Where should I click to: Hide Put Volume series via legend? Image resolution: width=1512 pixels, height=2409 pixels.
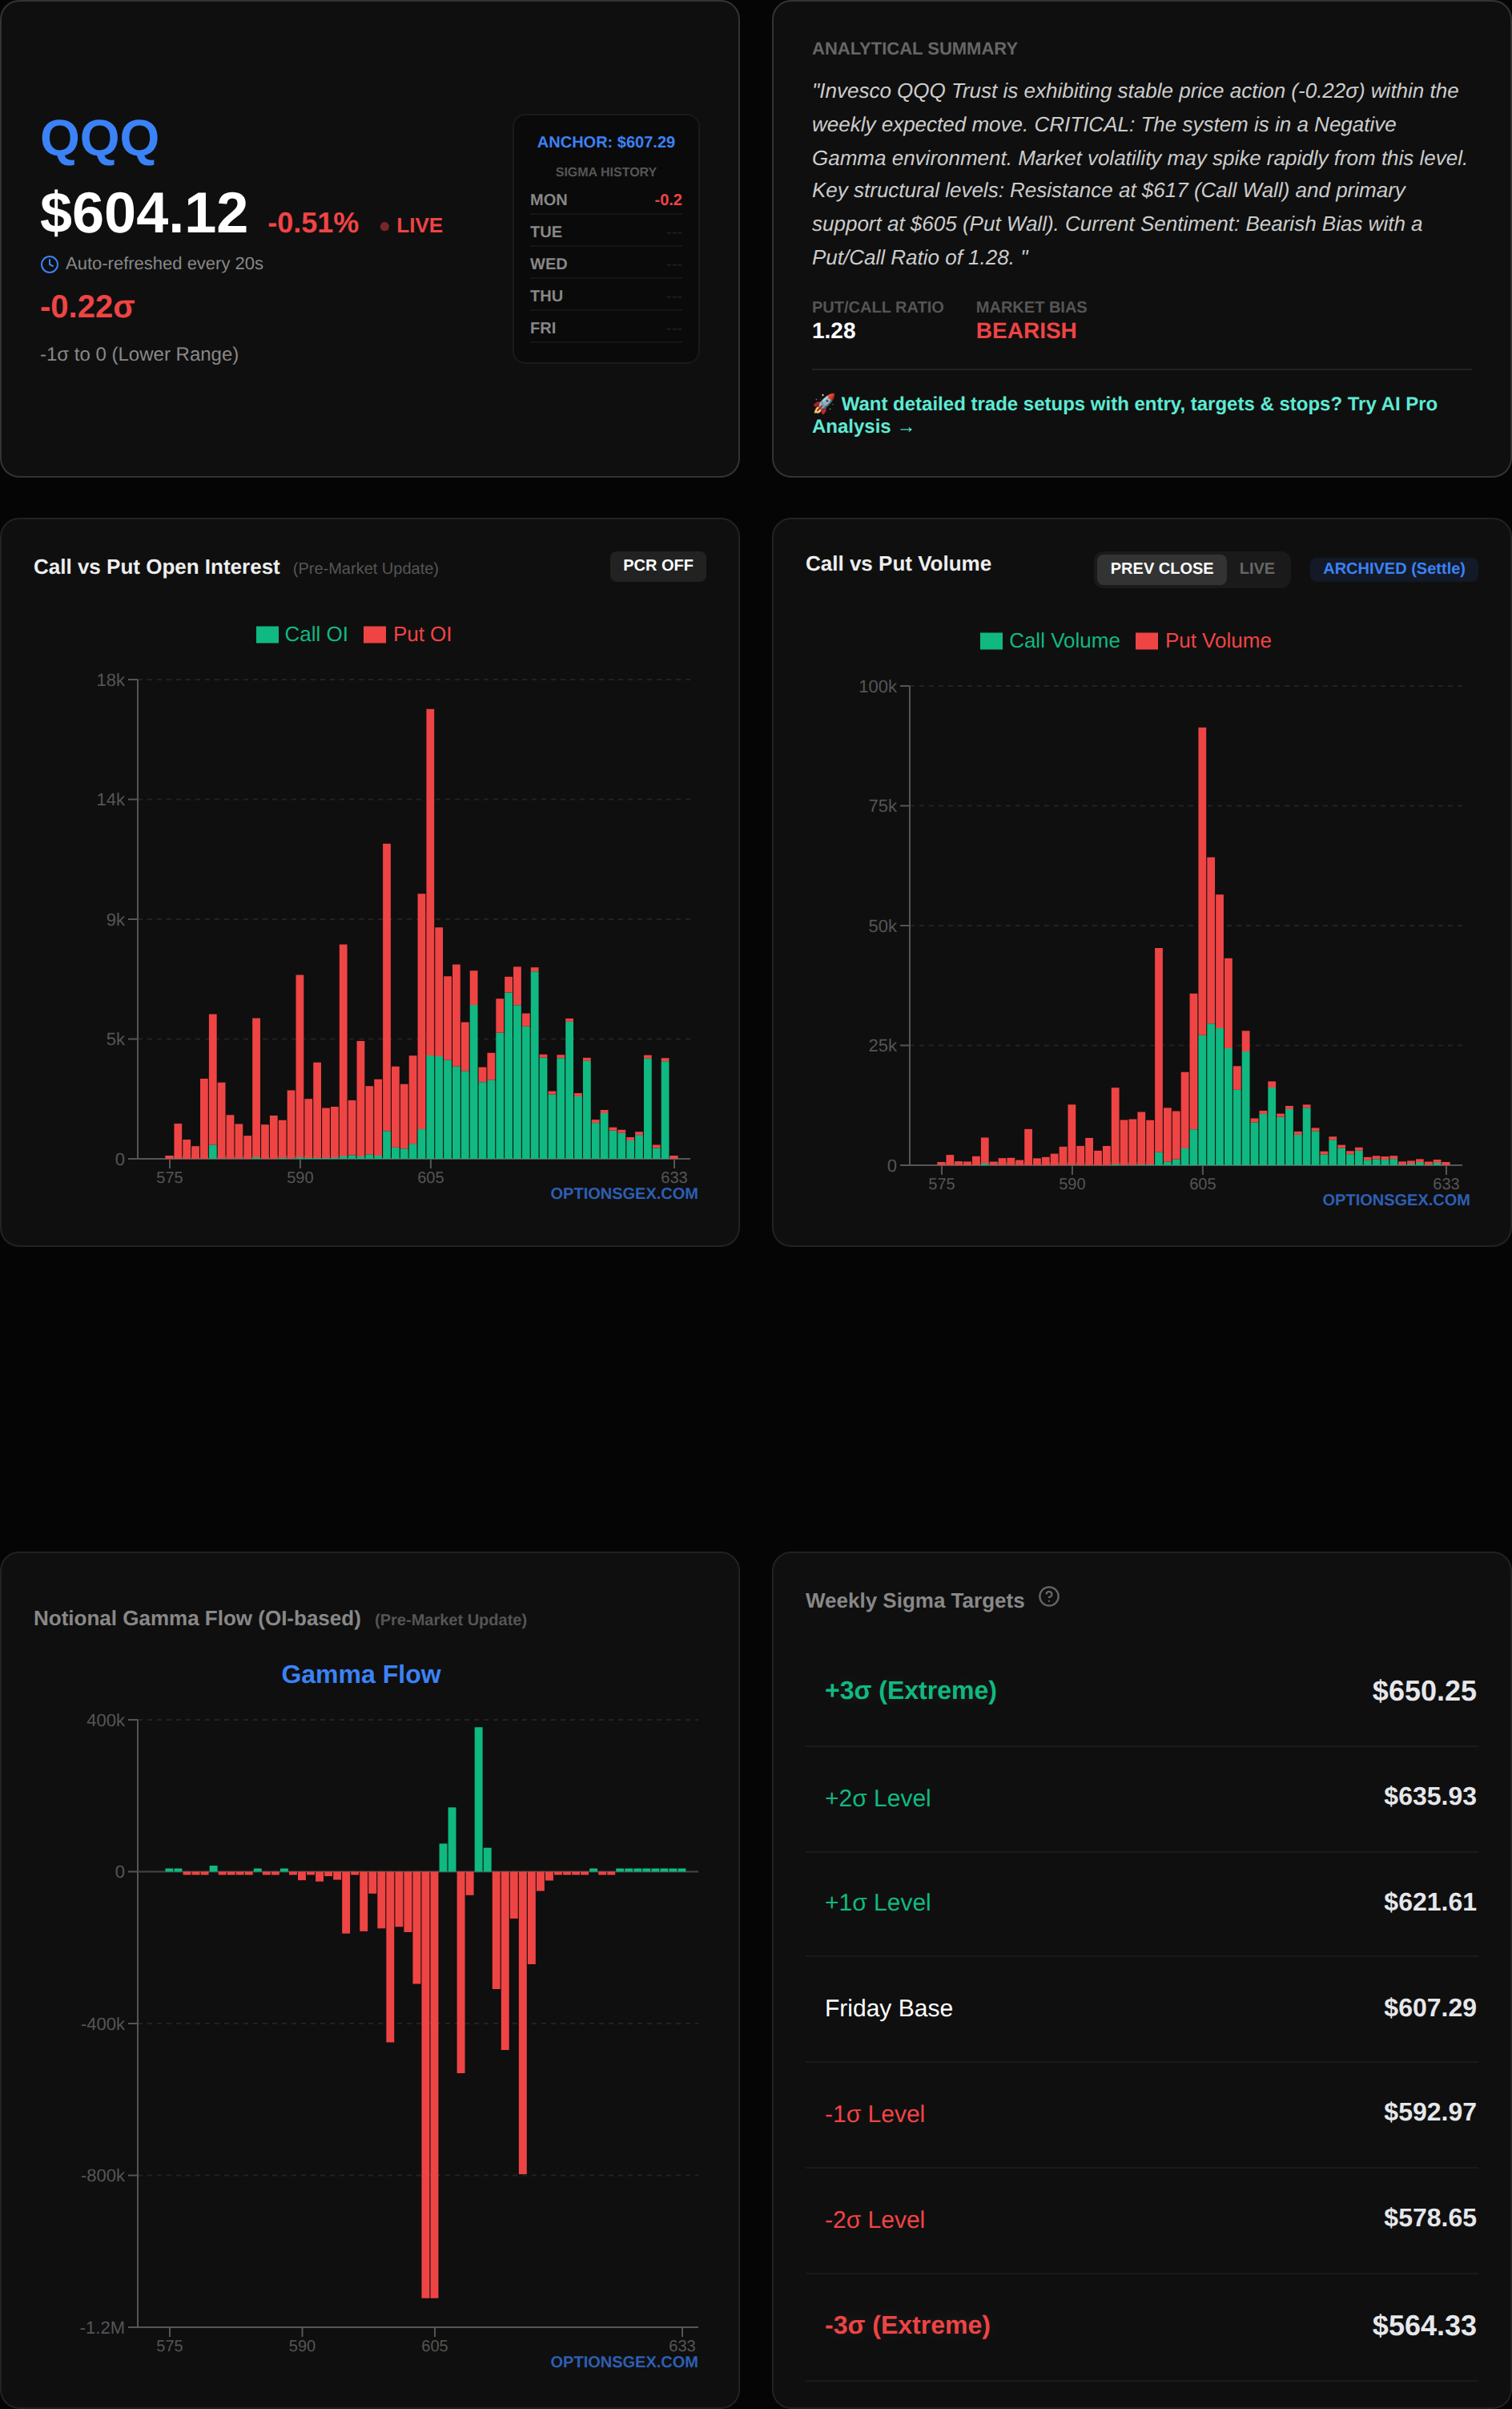tap(1147, 641)
